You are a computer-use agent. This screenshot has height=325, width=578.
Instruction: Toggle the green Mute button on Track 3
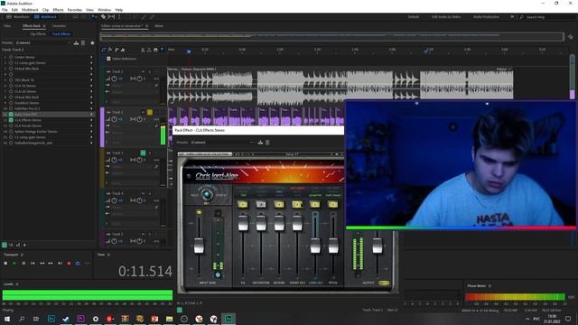click(143, 153)
